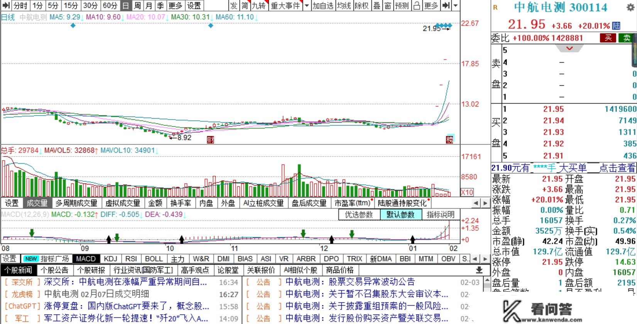
Task: Click 点击查看 large order link
Action: point(617,168)
